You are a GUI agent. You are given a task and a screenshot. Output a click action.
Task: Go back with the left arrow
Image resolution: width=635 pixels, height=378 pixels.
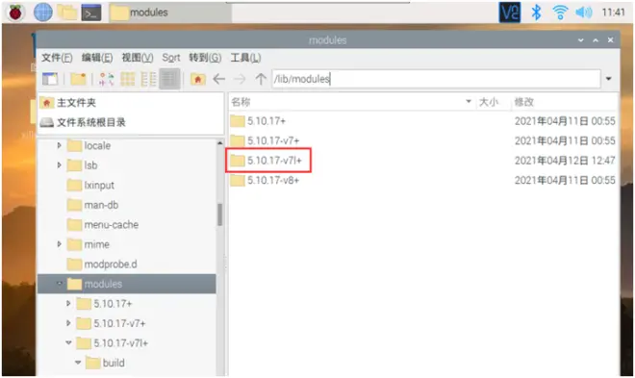(218, 79)
